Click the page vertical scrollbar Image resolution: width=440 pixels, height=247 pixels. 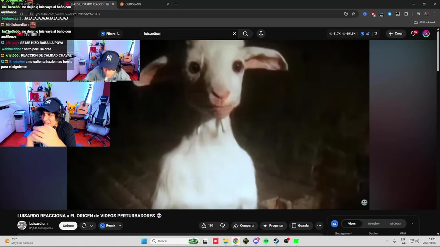(x=438, y=51)
